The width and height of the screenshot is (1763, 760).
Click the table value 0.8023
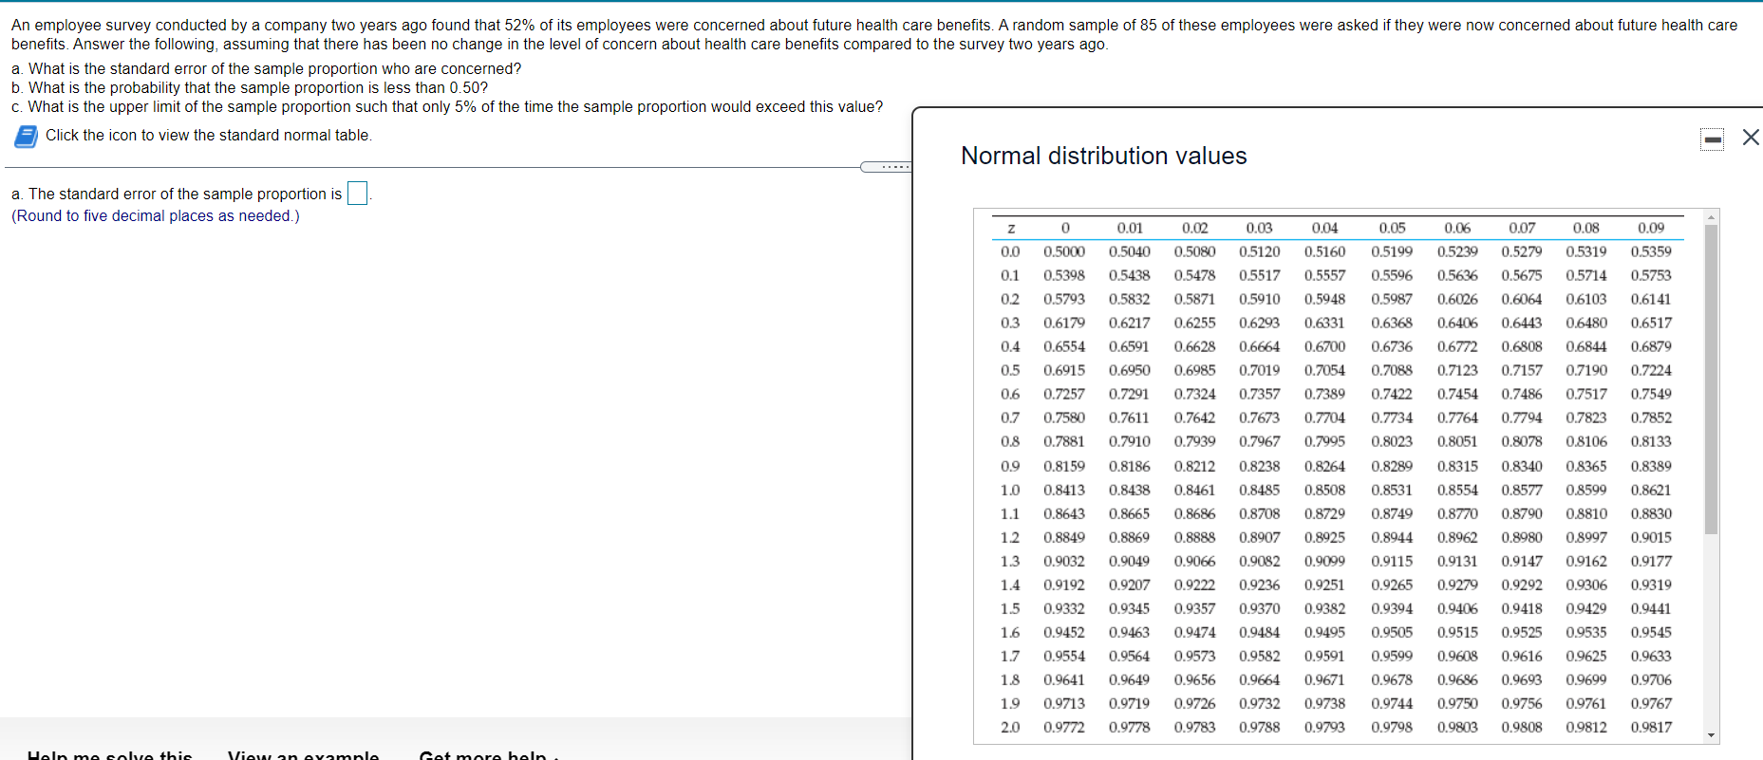tap(1392, 441)
